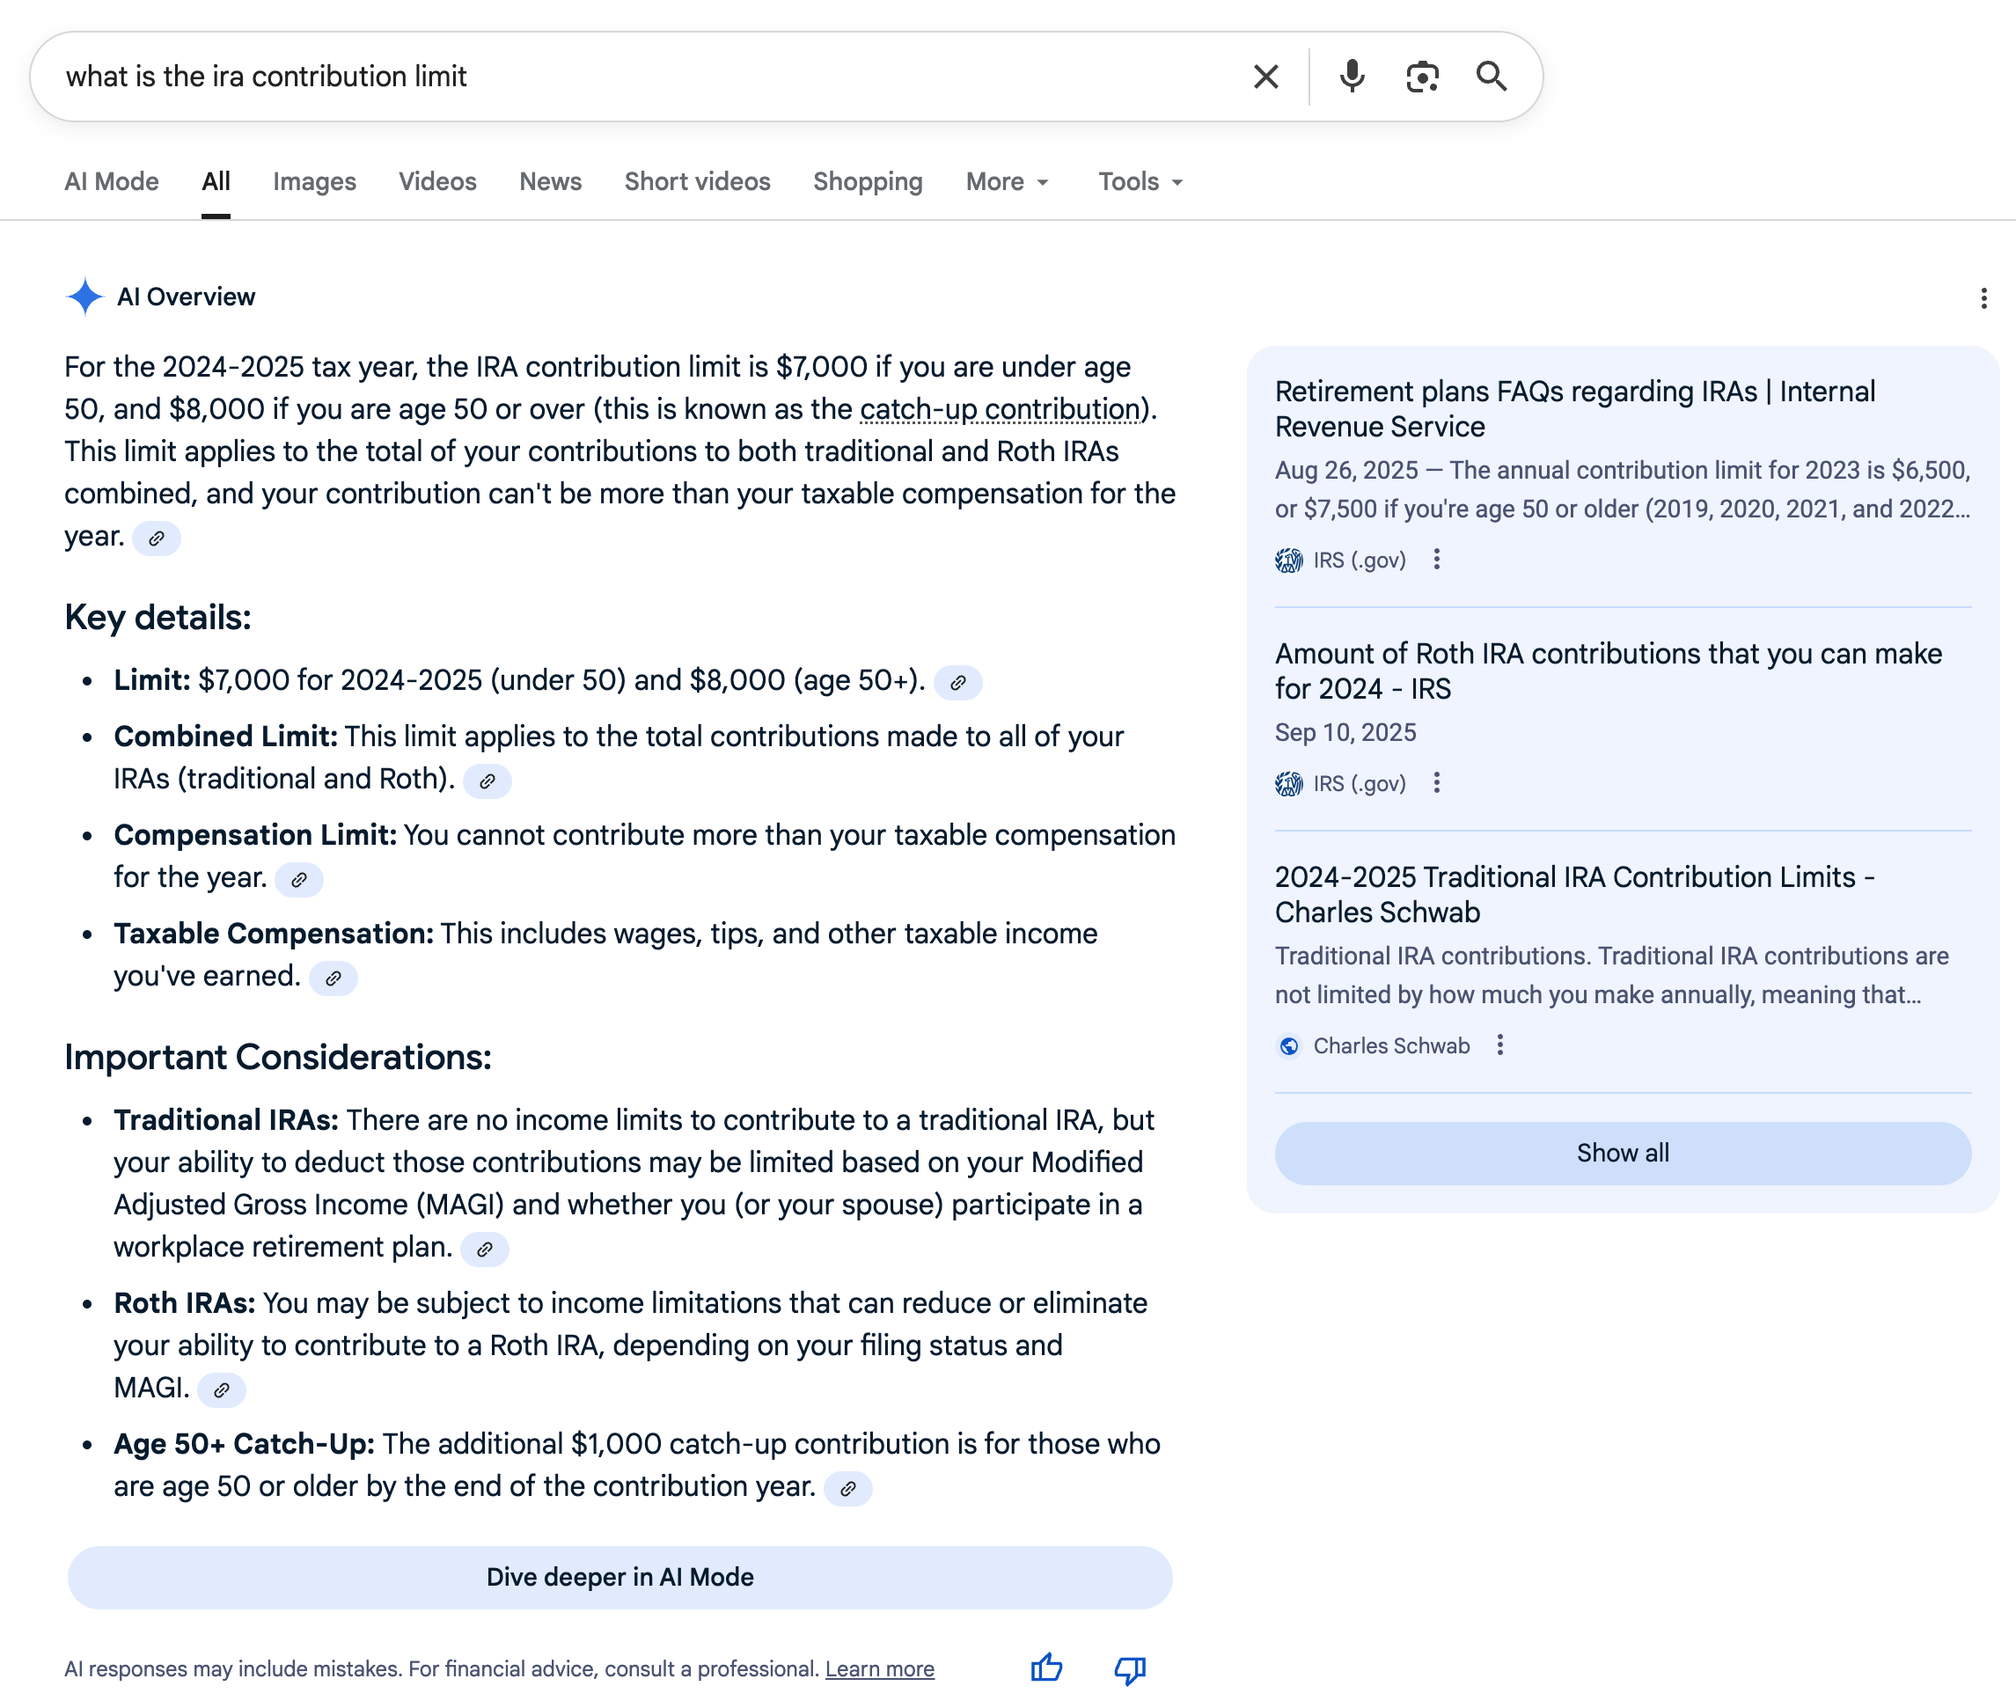The width and height of the screenshot is (2016, 1708).
Task: Show all sources in the side panel
Action: point(1622,1152)
